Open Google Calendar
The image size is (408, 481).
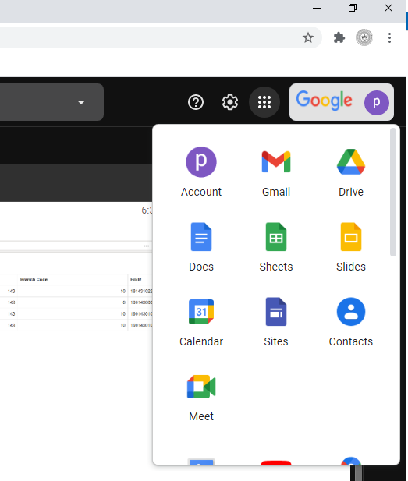coord(201,322)
